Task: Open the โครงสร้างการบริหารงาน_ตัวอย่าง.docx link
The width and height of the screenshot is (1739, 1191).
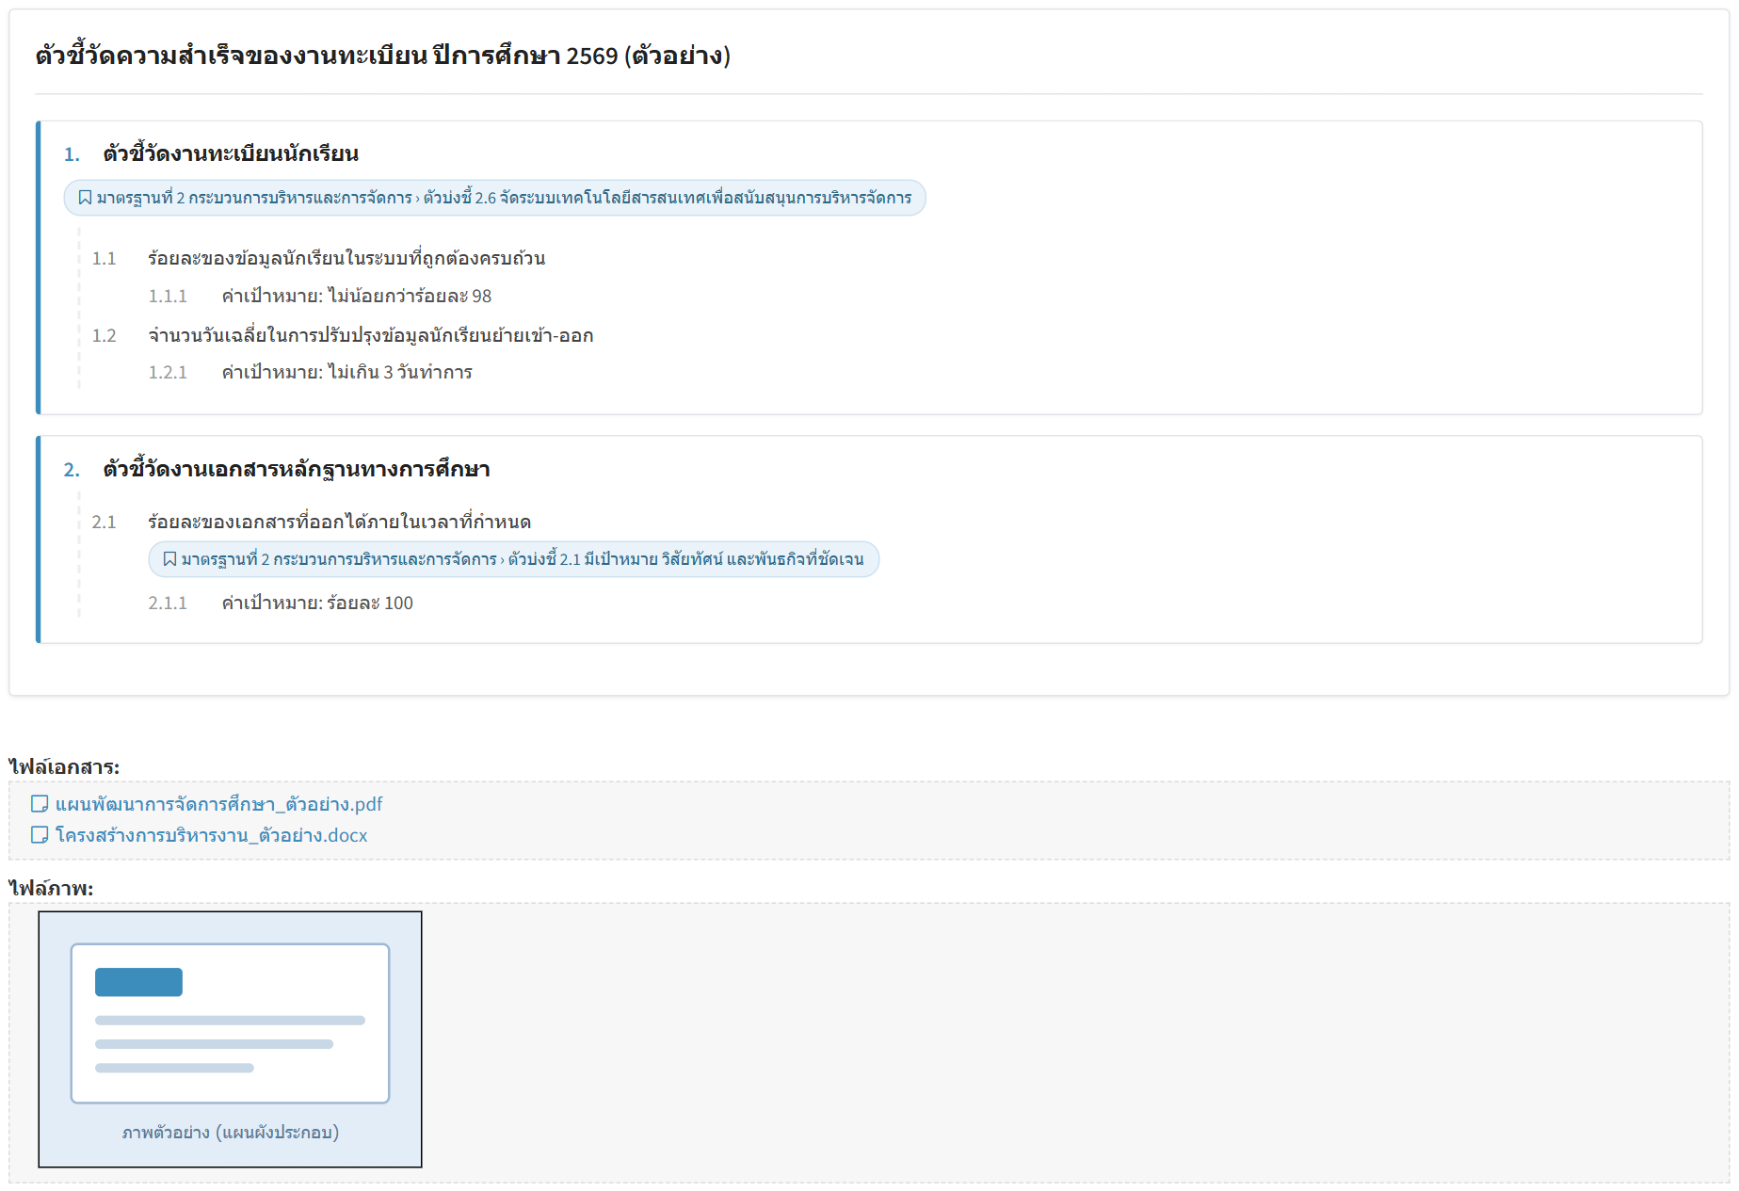Action: tap(211, 835)
